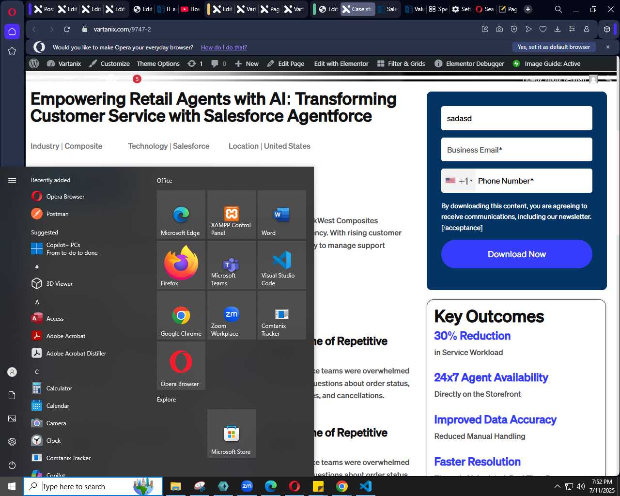The width and height of the screenshot is (620, 496).
Task: Click the address bar URL vartanix.com/9747-2
Action: [122, 29]
